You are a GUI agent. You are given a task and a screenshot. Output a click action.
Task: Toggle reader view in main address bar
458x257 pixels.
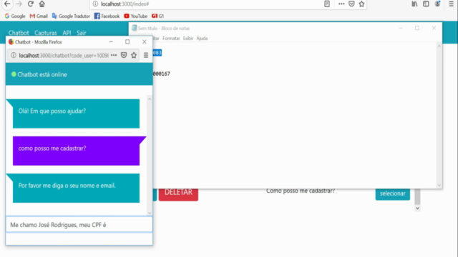click(327, 4)
